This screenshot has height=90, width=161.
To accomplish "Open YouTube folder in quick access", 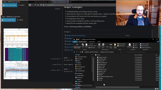I will click(79, 65).
